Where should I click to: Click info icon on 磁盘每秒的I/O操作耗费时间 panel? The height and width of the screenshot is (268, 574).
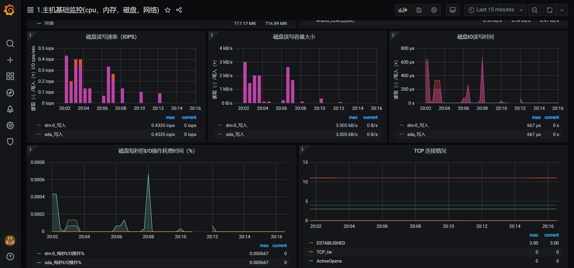click(x=30, y=149)
